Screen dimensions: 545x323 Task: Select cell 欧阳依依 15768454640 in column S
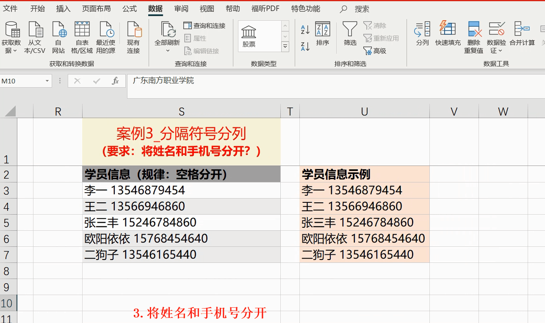click(x=181, y=239)
